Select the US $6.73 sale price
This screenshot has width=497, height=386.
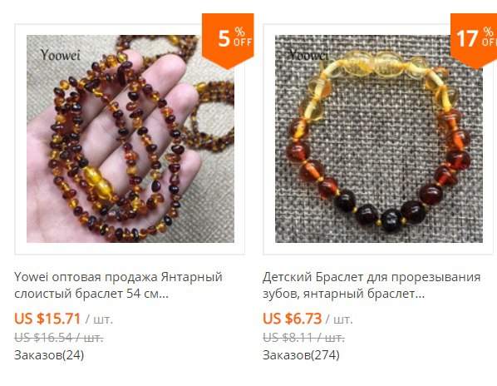[293, 319]
